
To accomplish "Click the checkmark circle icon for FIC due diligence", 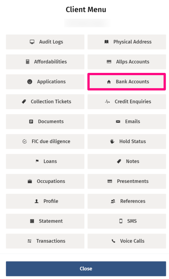I will [x=25, y=141].
